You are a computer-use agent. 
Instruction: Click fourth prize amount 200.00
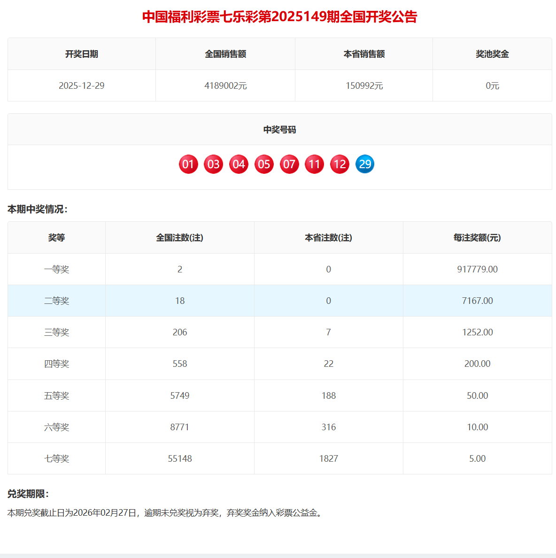pos(477,364)
